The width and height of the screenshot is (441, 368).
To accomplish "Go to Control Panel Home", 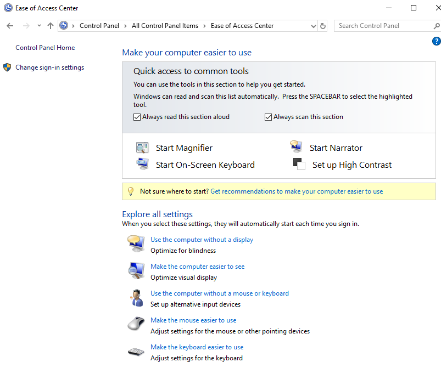I will (45, 48).
